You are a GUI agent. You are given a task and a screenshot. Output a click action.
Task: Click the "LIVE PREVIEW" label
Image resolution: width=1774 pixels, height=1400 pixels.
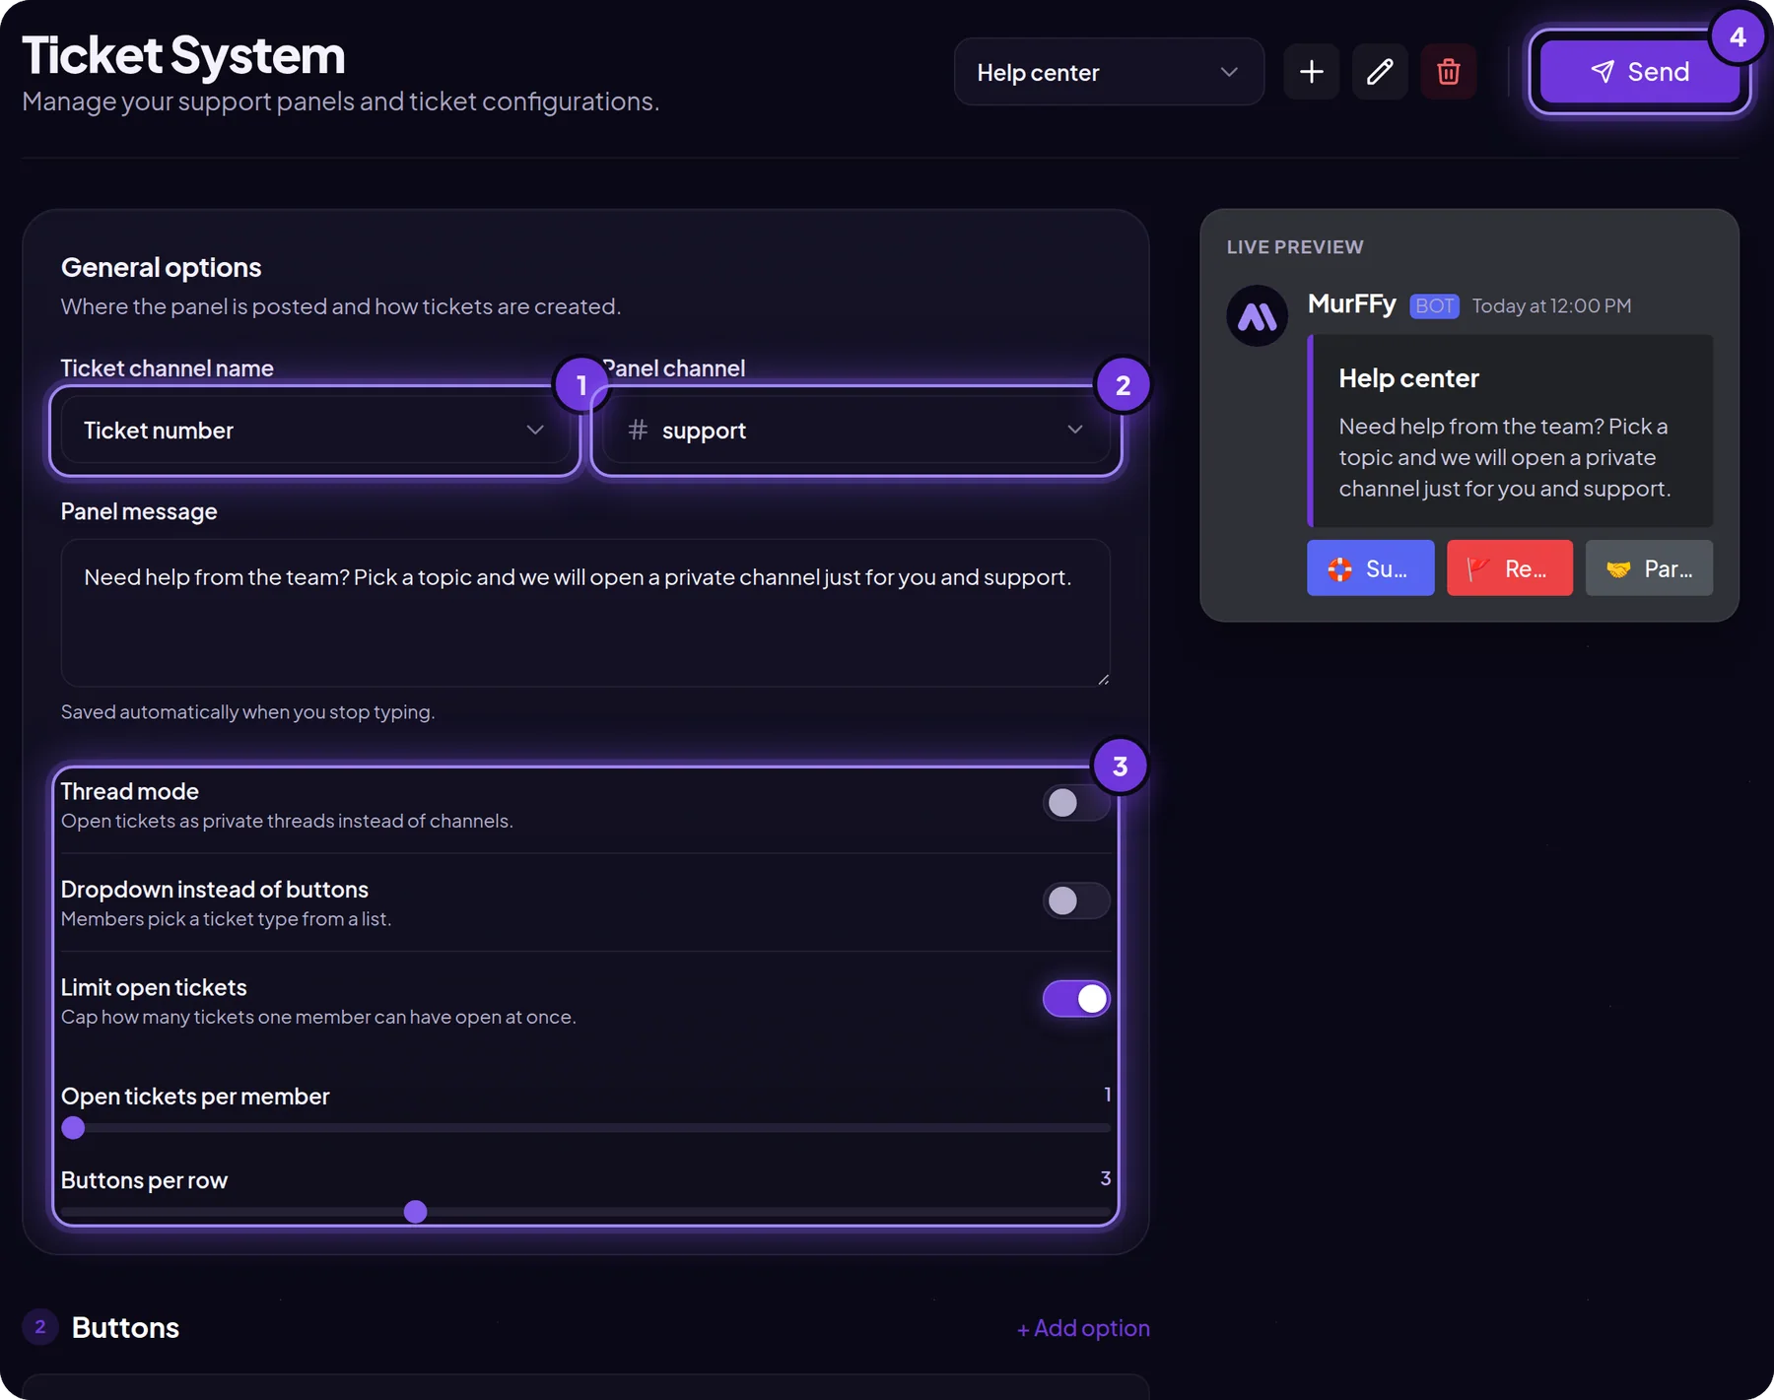tap(1295, 247)
